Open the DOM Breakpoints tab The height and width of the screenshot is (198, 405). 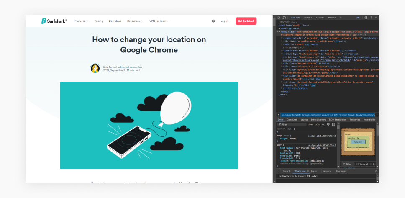(x=338, y=120)
